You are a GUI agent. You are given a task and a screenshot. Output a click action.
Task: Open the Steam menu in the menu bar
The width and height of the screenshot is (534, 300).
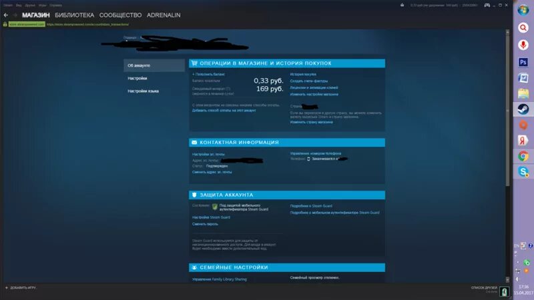[x=8, y=5]
